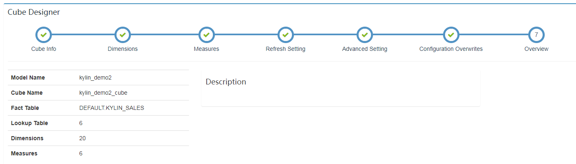This screenshot has height=164, width=576.
Task: Click the Configuration Overwrites checkmark circle
Action: point(451,35)
